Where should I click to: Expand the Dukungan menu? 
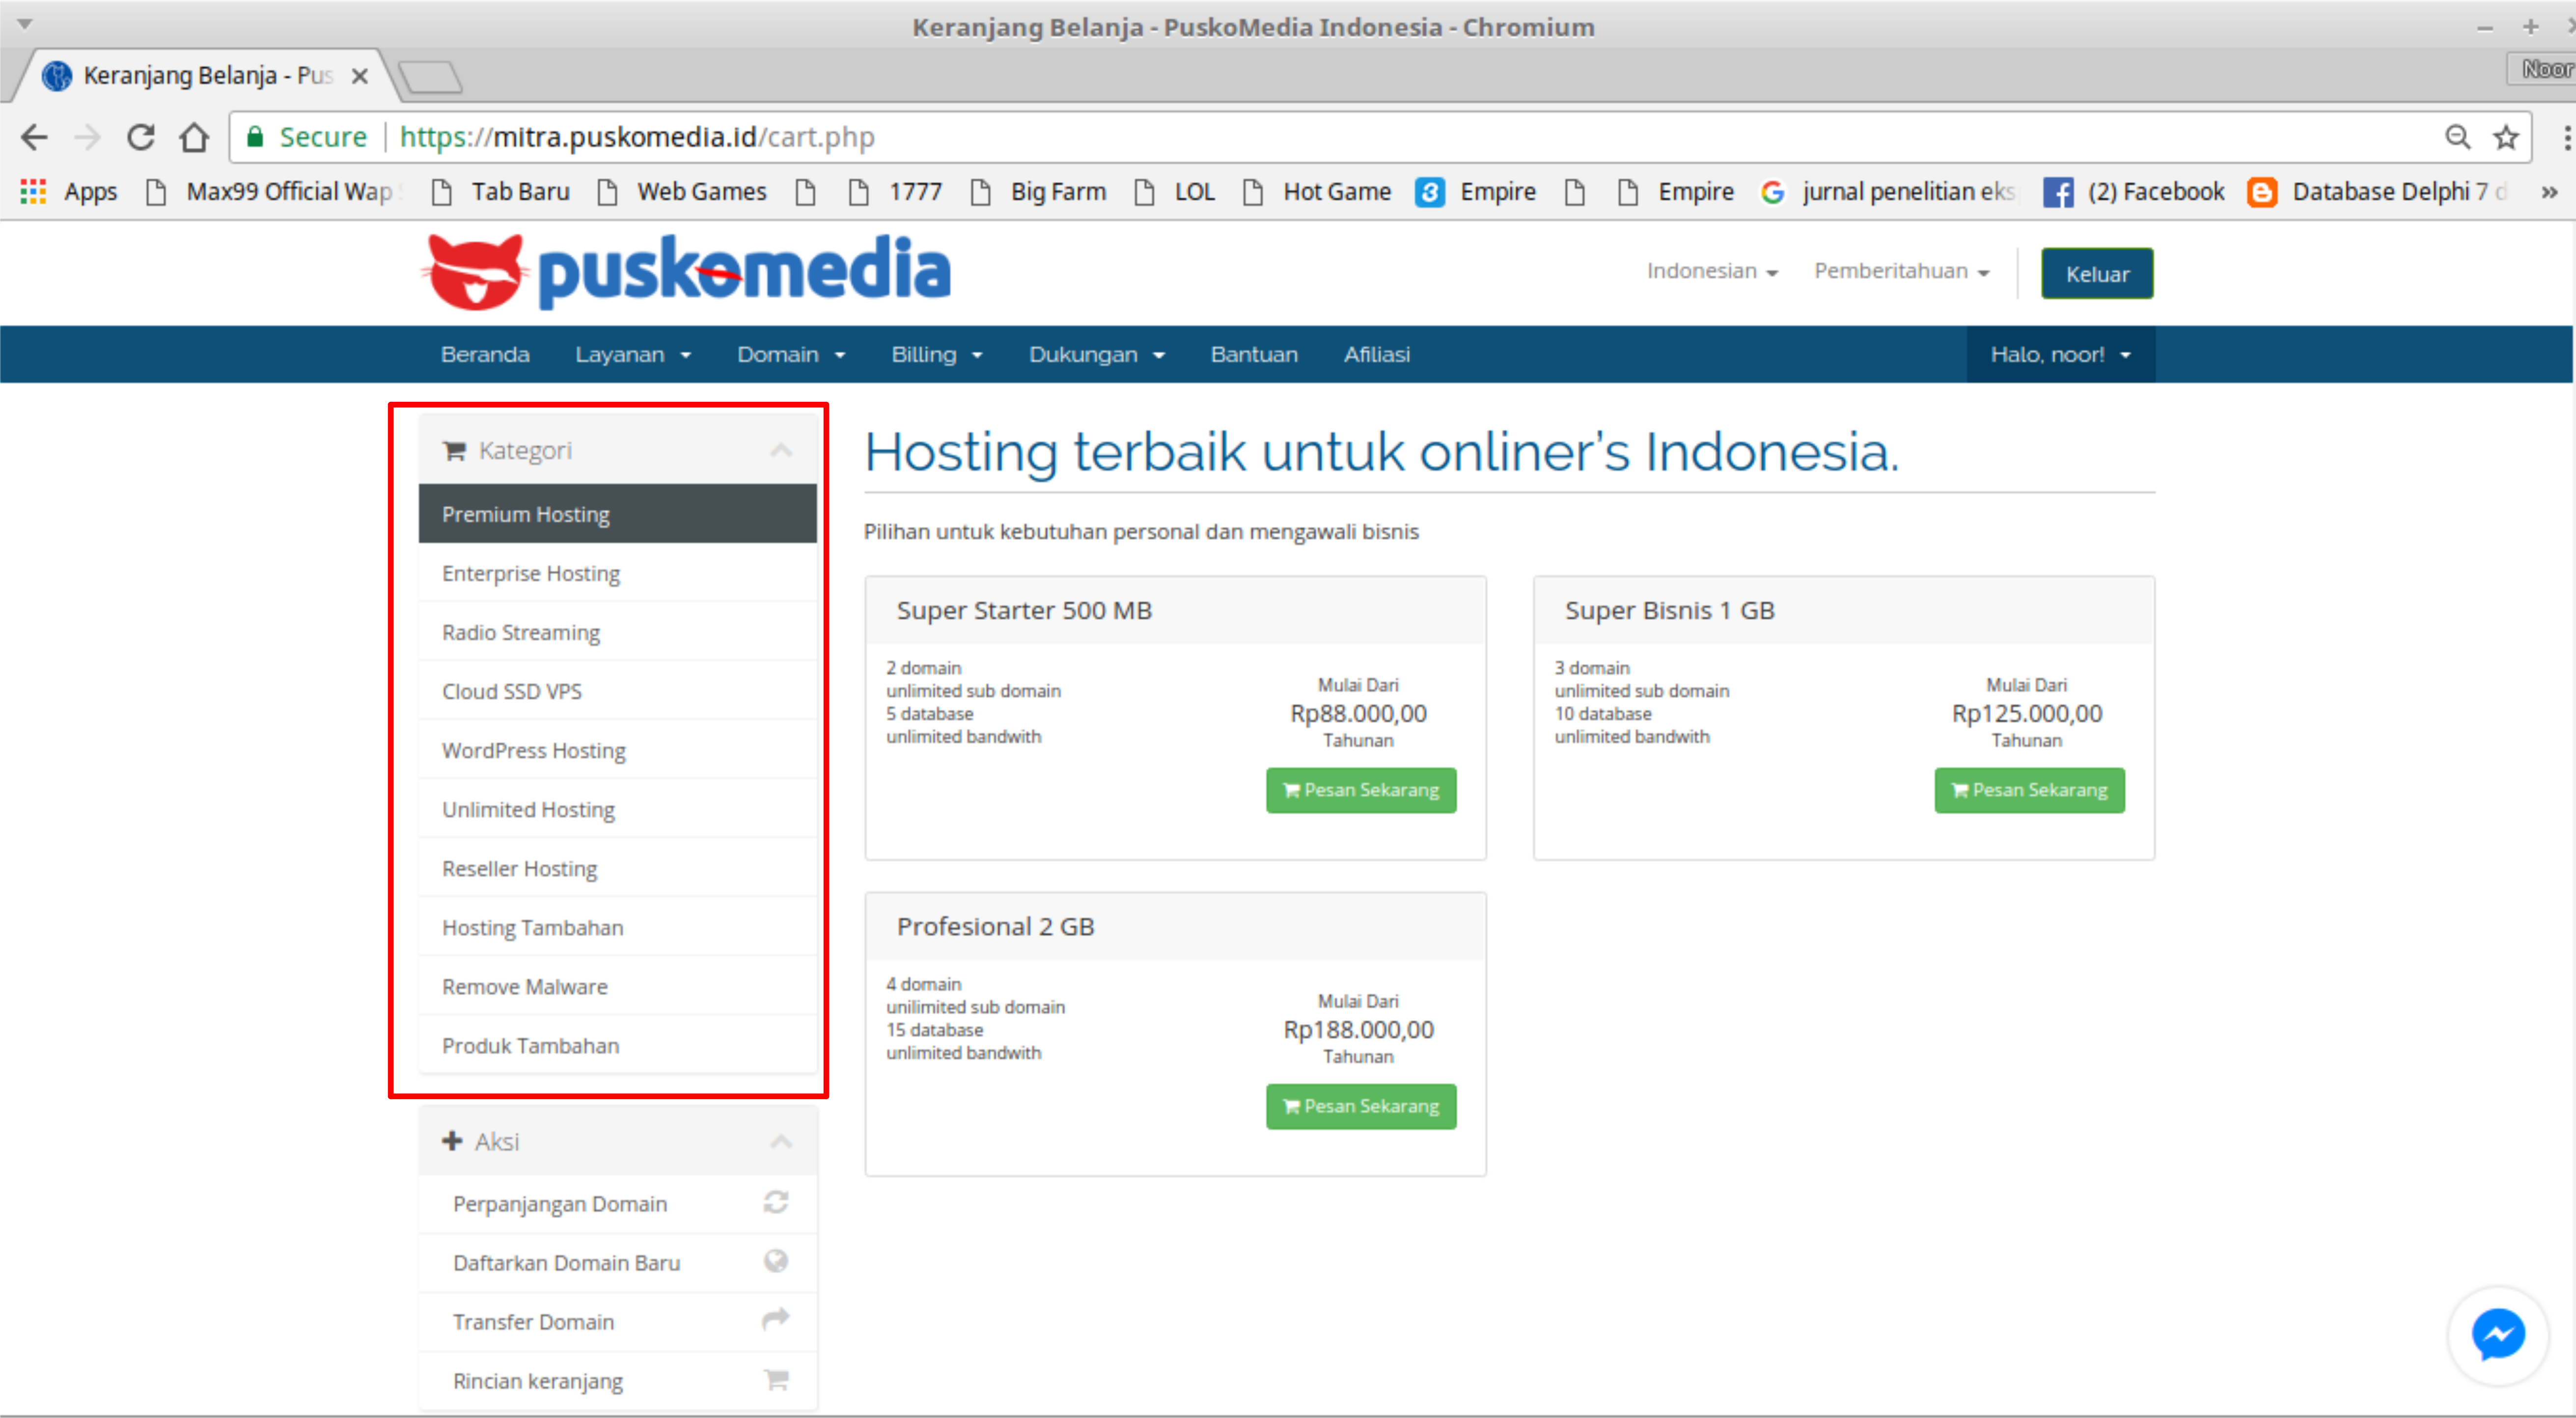[x=1097, y=354]
